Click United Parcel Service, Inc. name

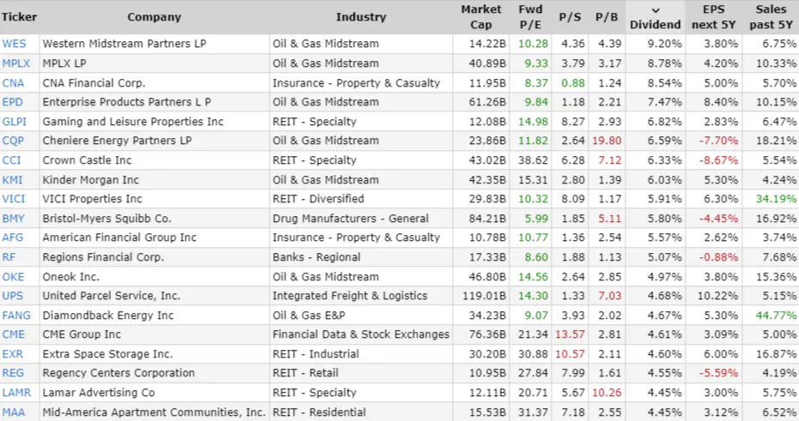click(x=112, y=296)
